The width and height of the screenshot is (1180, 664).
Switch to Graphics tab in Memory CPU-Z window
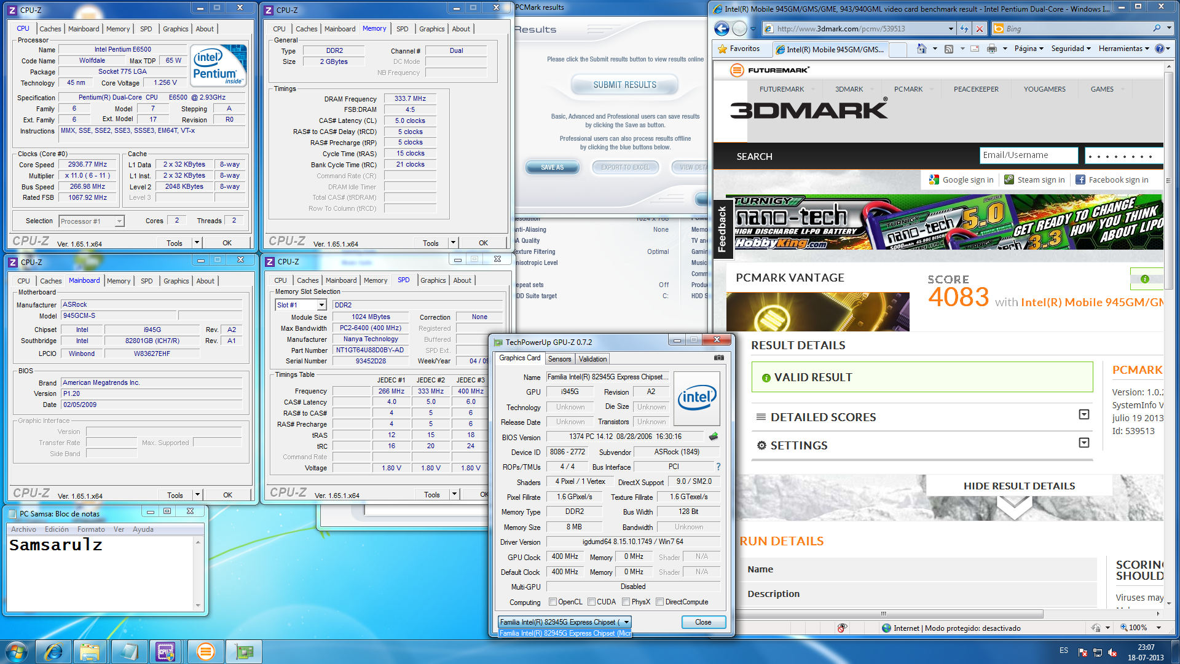[x=431, y=29]
